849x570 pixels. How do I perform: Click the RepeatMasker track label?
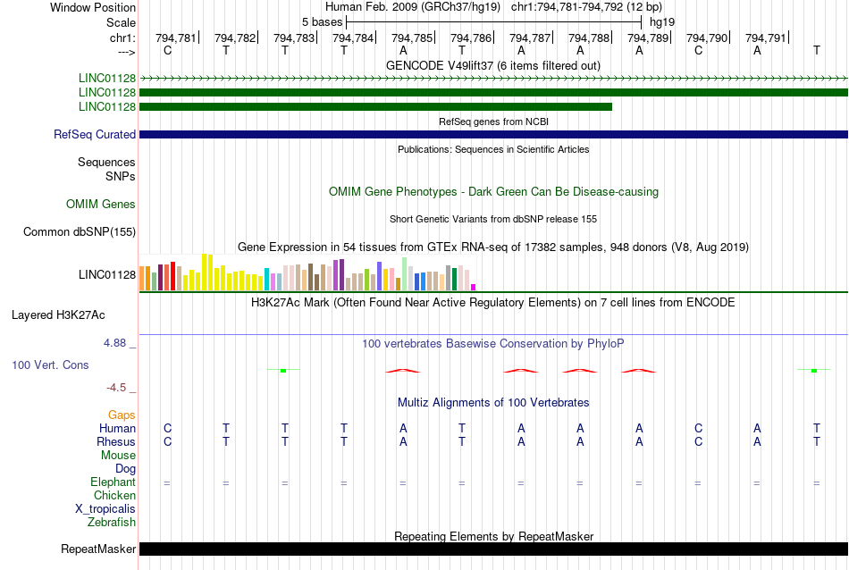point(98,549)
